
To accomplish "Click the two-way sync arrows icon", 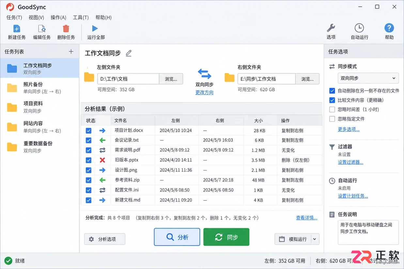I will pyautogui.click(x=205, y=74).
